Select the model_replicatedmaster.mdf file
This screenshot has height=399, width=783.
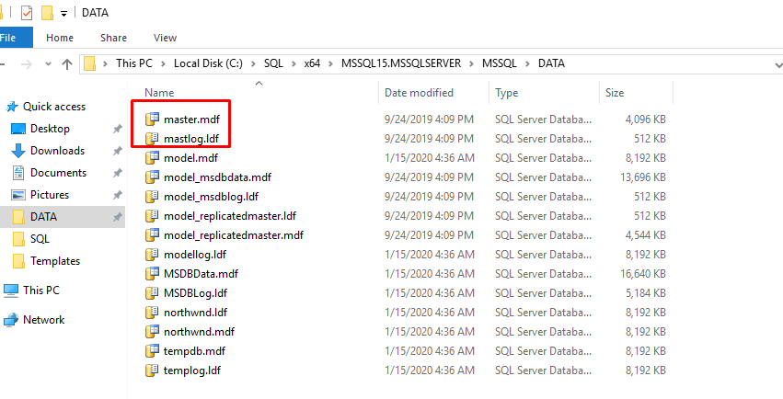pyautogui.click(x=233, y=235)
